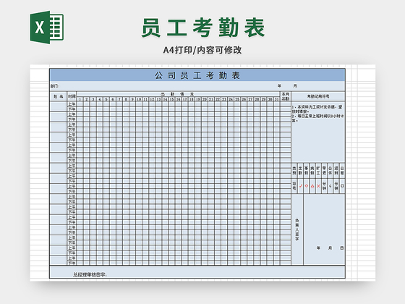Select the 公司员工考勤表 title cell
The height and width of the screenshot is (304, 405).
coord(197,75)
